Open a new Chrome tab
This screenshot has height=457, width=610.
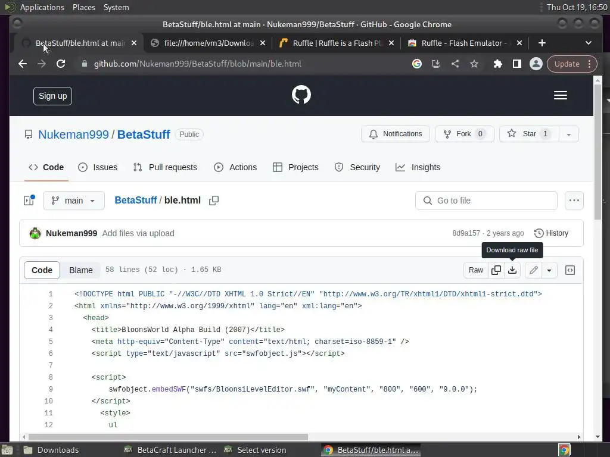[x=542, y=43]
